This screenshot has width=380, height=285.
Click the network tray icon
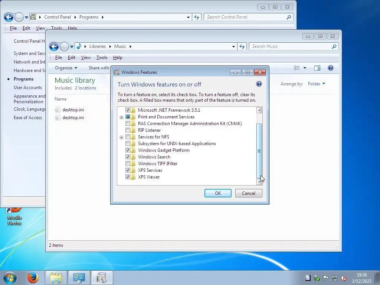tap(335, 278)
